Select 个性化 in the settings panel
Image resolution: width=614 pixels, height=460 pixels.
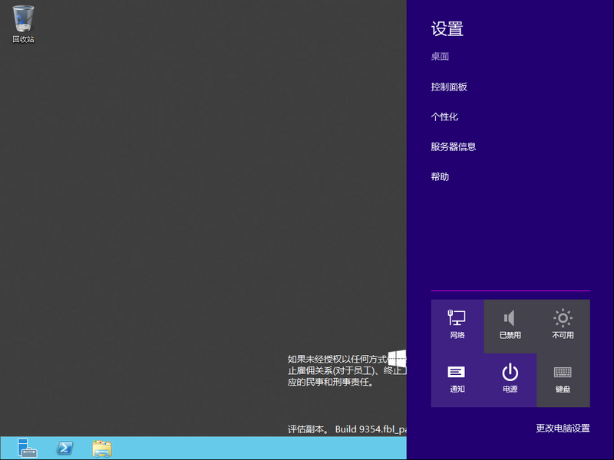(x=444, y=117)
